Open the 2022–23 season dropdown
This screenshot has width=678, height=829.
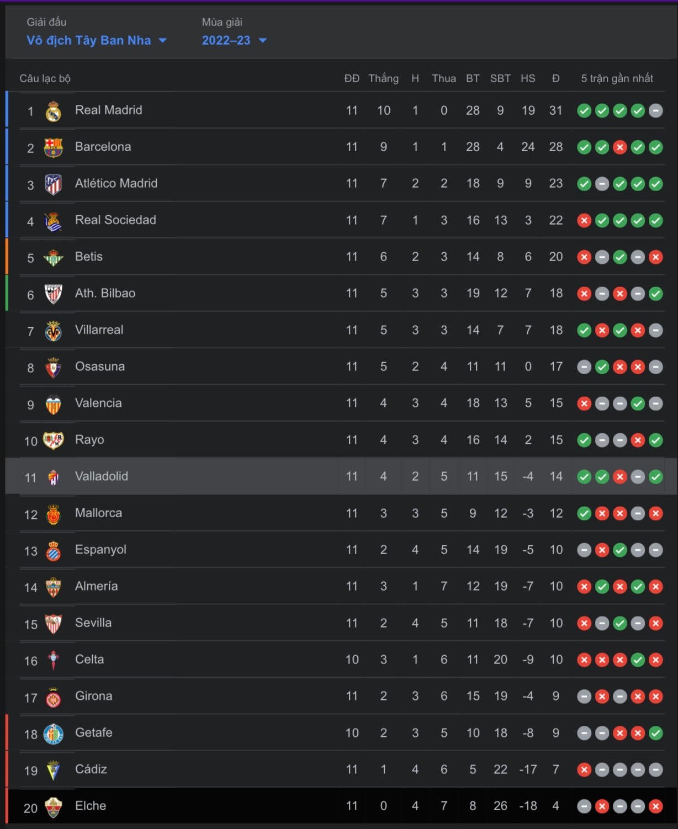pos(234,40)
